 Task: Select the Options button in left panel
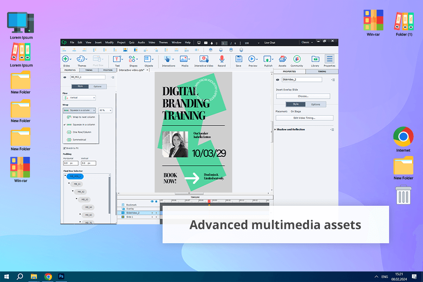click(x=98, y=86)
